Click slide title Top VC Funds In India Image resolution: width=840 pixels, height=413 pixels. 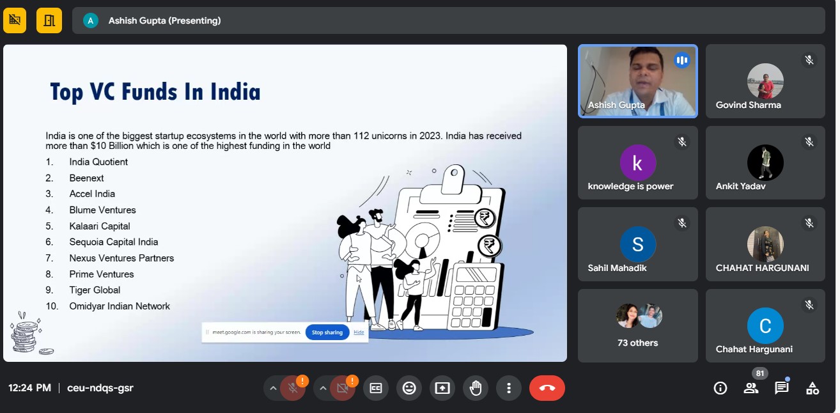click(155, 91)
